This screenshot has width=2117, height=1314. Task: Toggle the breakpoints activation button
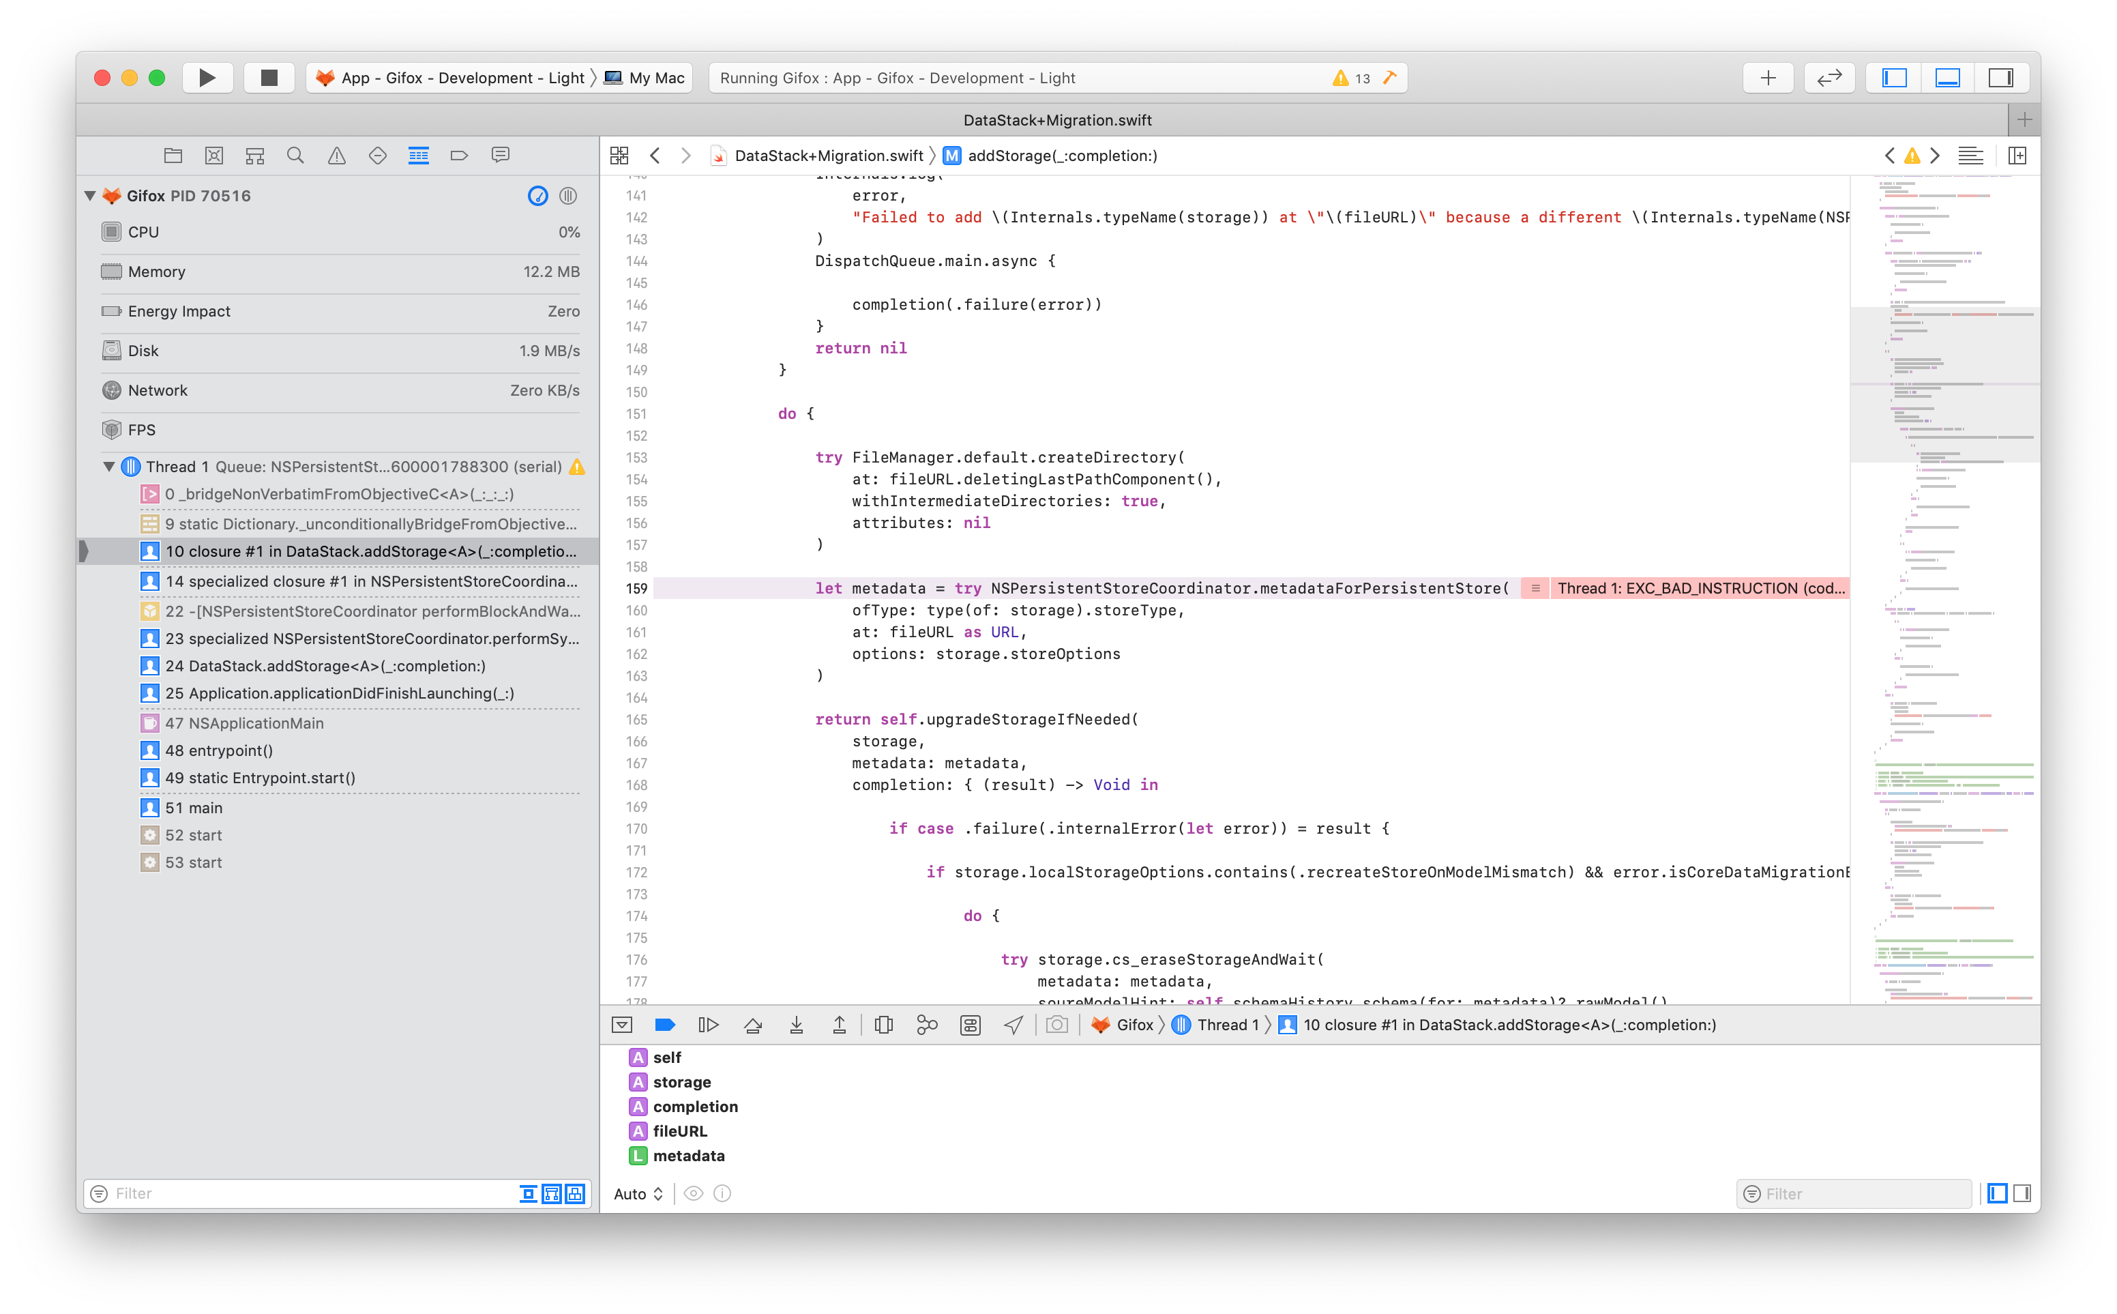[666, 1025]
